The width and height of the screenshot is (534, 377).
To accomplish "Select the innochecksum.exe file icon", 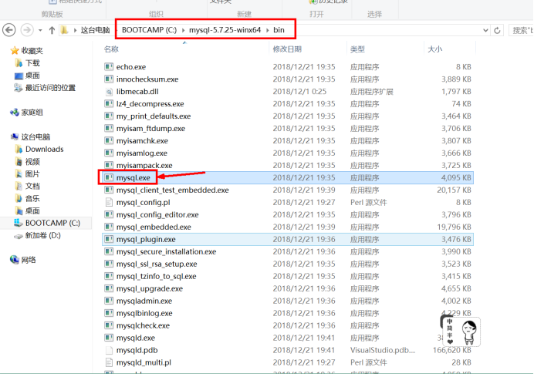I will tap(109, 79).
